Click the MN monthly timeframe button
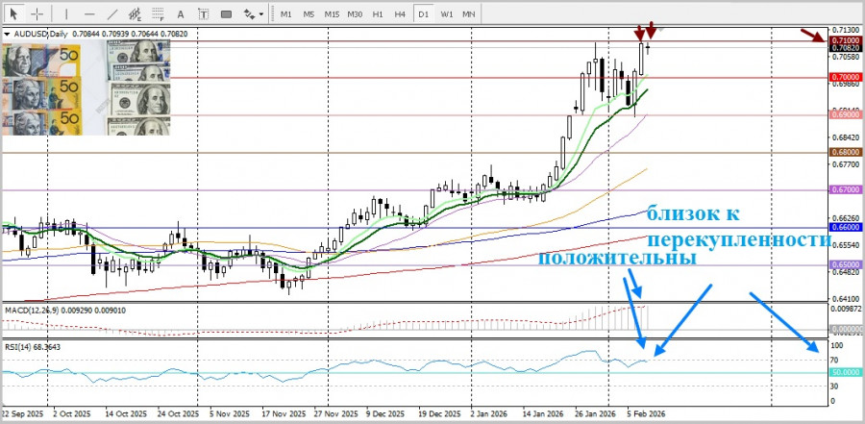 469,13
